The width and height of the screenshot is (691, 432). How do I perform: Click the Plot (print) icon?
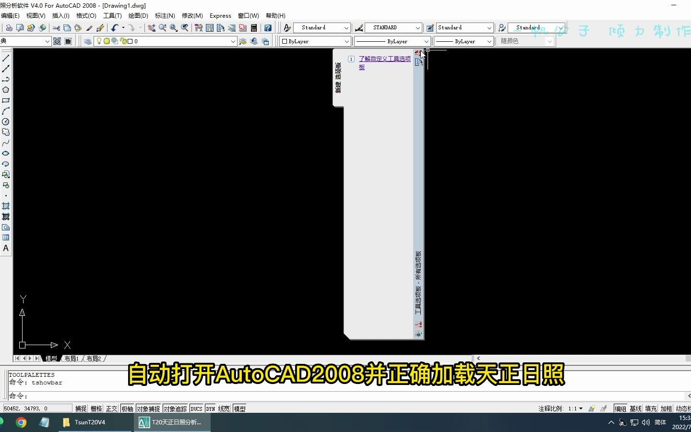[9, 28]
